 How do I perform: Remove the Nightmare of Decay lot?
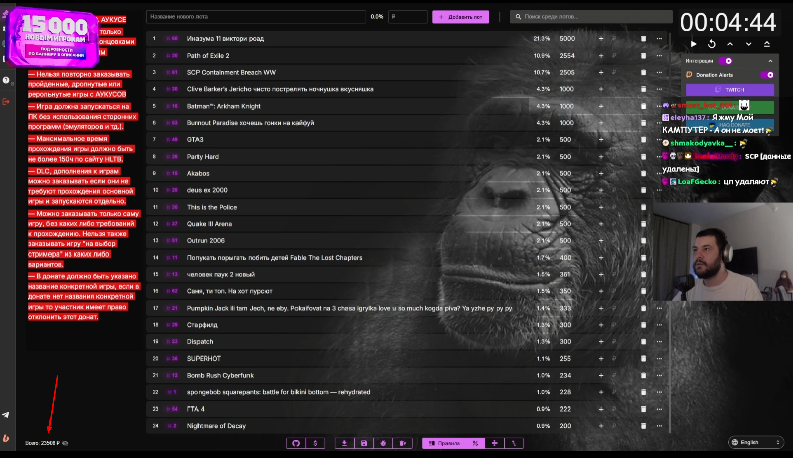(643, 426)
